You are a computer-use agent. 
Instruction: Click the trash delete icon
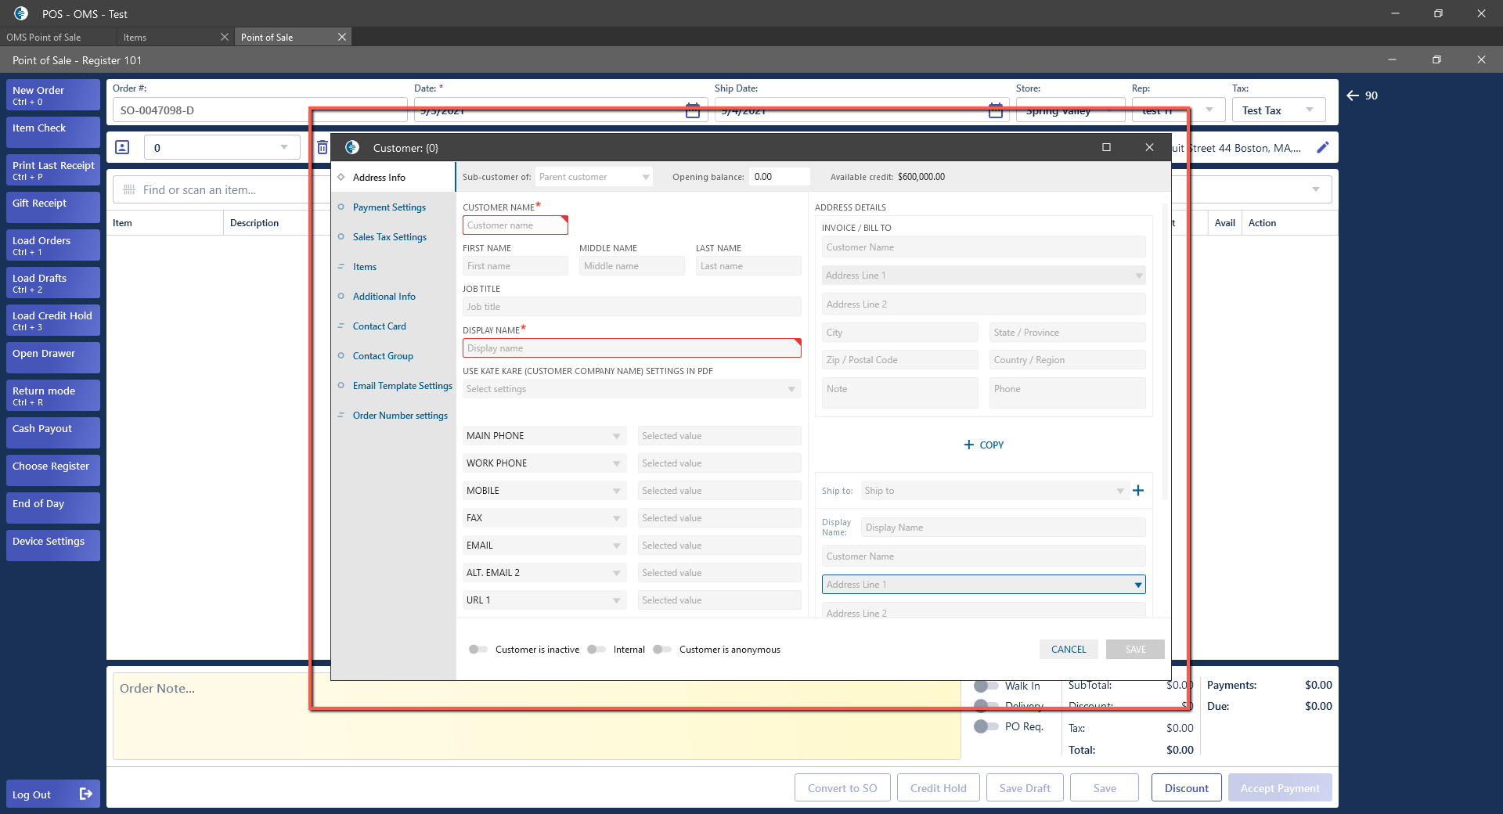(x=322, y=147)
